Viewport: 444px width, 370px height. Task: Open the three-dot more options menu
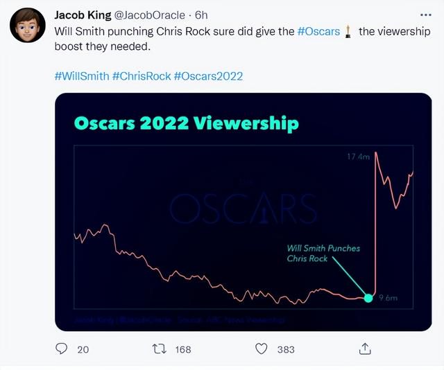pos(426,15)
